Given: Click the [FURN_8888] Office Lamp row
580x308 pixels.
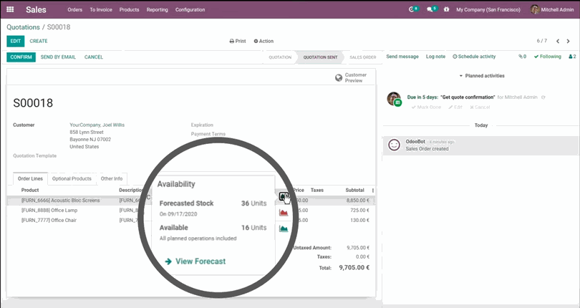Looking at the screenshot, I should 191,211.
